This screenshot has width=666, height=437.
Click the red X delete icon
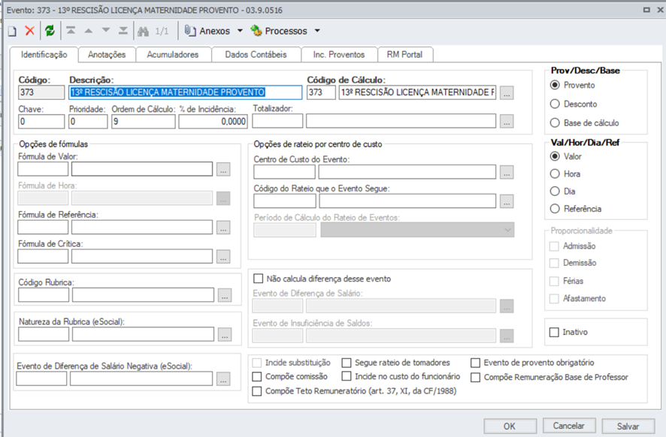(29, 31)
